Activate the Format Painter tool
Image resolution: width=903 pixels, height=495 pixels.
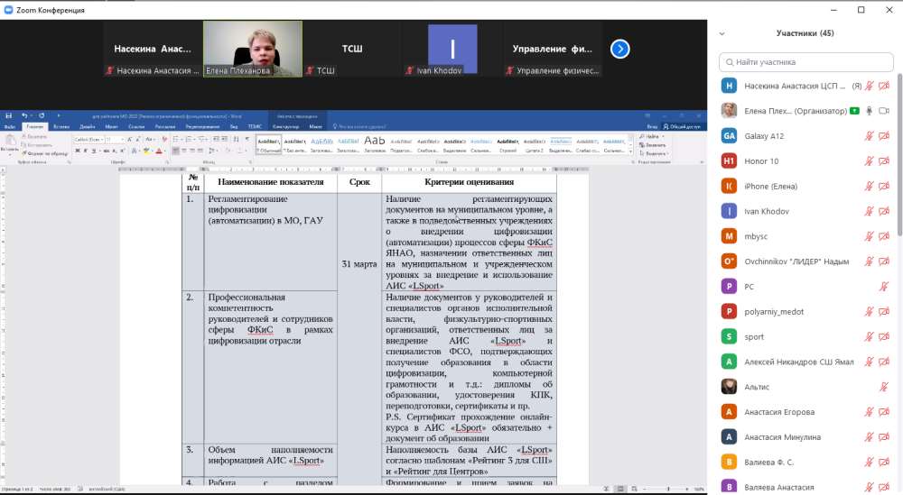pos(43,153)
